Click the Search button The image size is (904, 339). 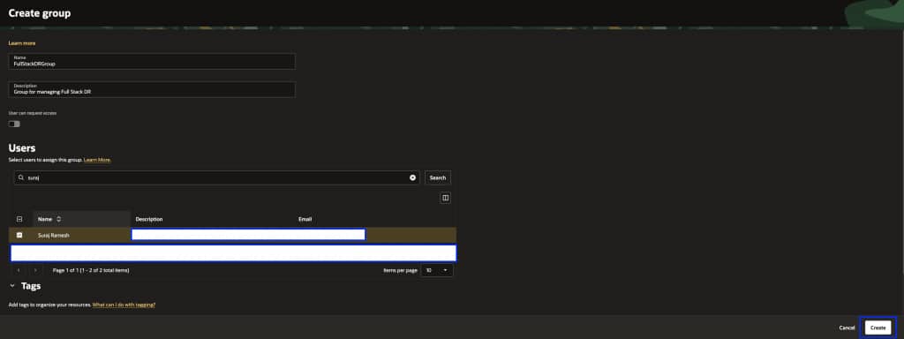click(438, 177)
